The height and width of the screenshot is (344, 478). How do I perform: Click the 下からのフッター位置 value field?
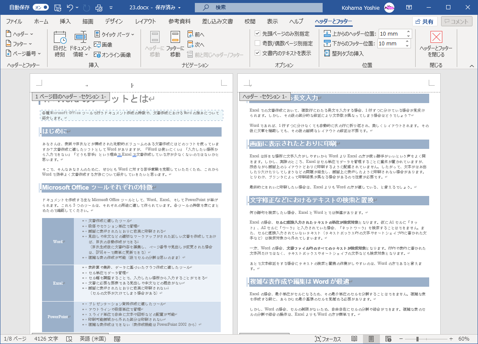click(391, 44)
